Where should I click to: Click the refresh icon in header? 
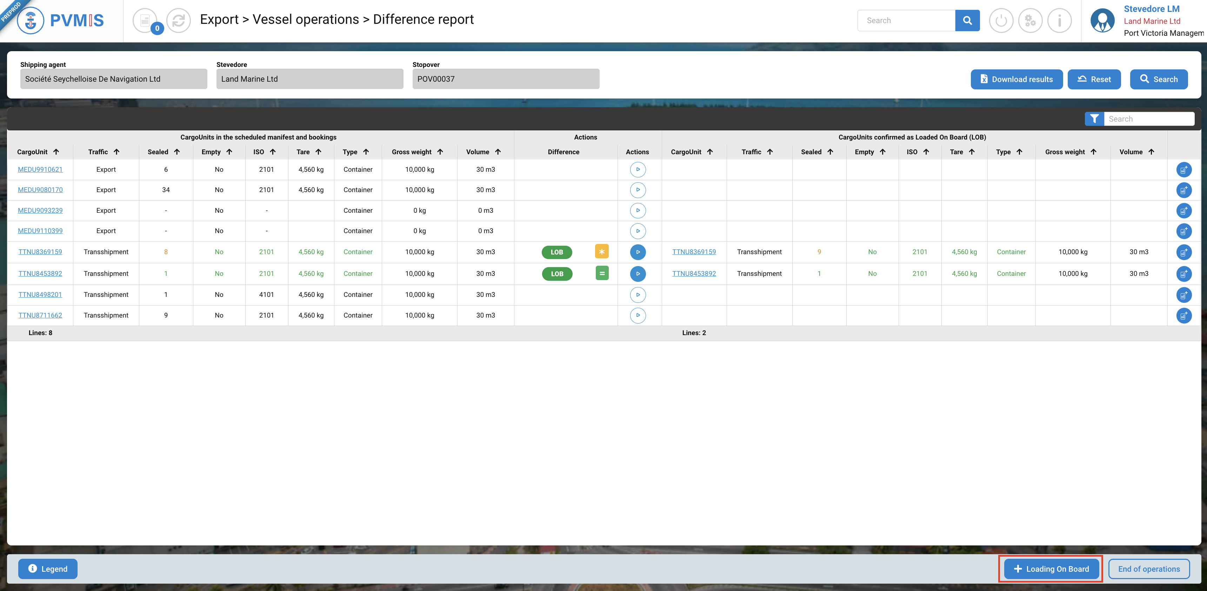pyautogui.click(x=179, y=21)
